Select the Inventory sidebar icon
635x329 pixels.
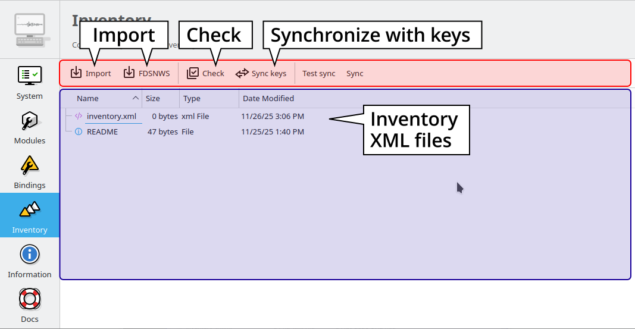pos(30,209)
